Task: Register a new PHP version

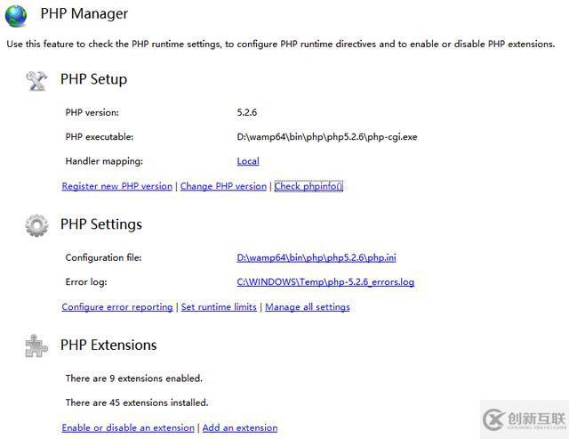Action: (117, 186)
